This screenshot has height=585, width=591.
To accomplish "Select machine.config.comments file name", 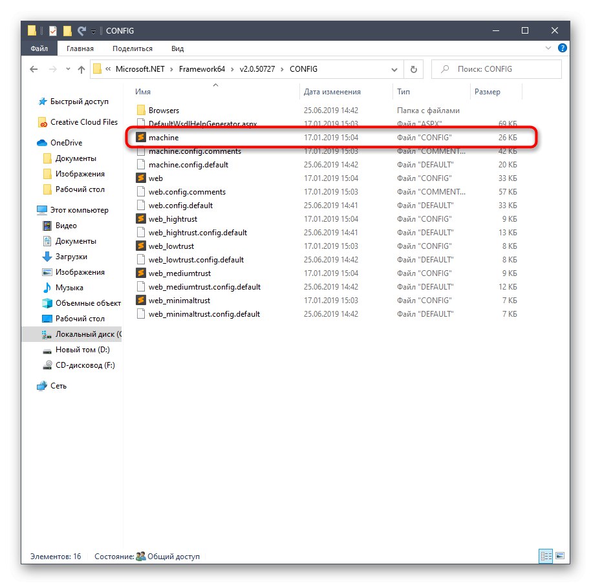I will click(x=195, y=151).
